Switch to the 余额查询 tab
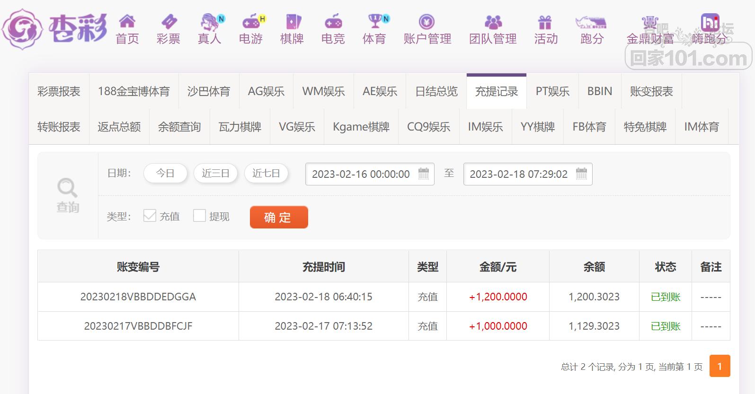Image resolution: width=755 pixels, height=394 pixels. pos(179,127)
